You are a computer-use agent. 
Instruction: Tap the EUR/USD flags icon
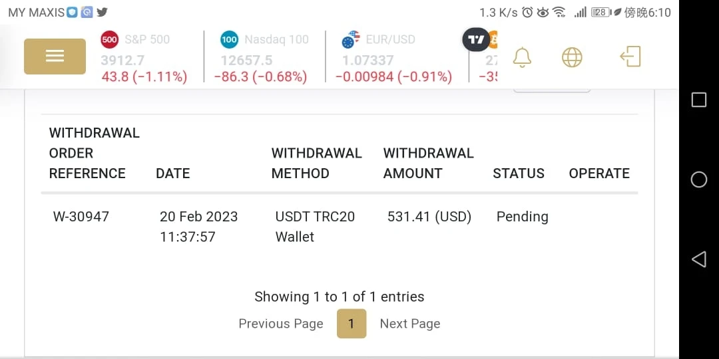(x=350, y=40)
